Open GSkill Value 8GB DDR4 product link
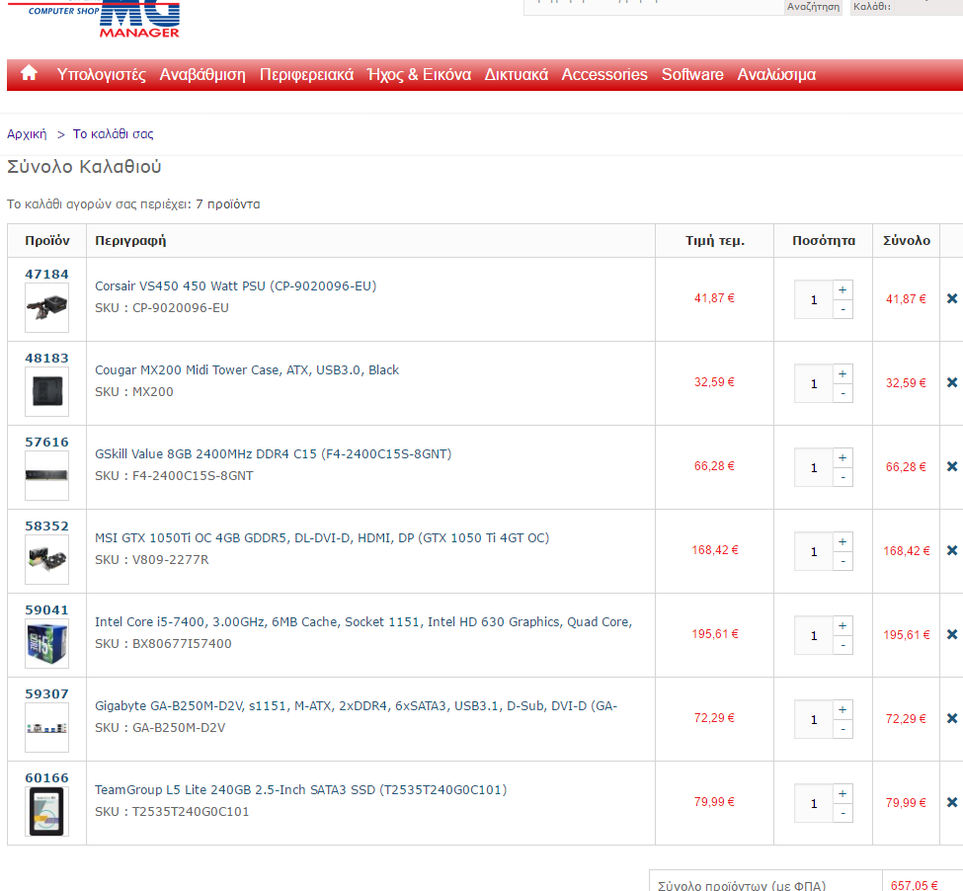Viewport: 963px width, 891px height. (x=274, y=453)
